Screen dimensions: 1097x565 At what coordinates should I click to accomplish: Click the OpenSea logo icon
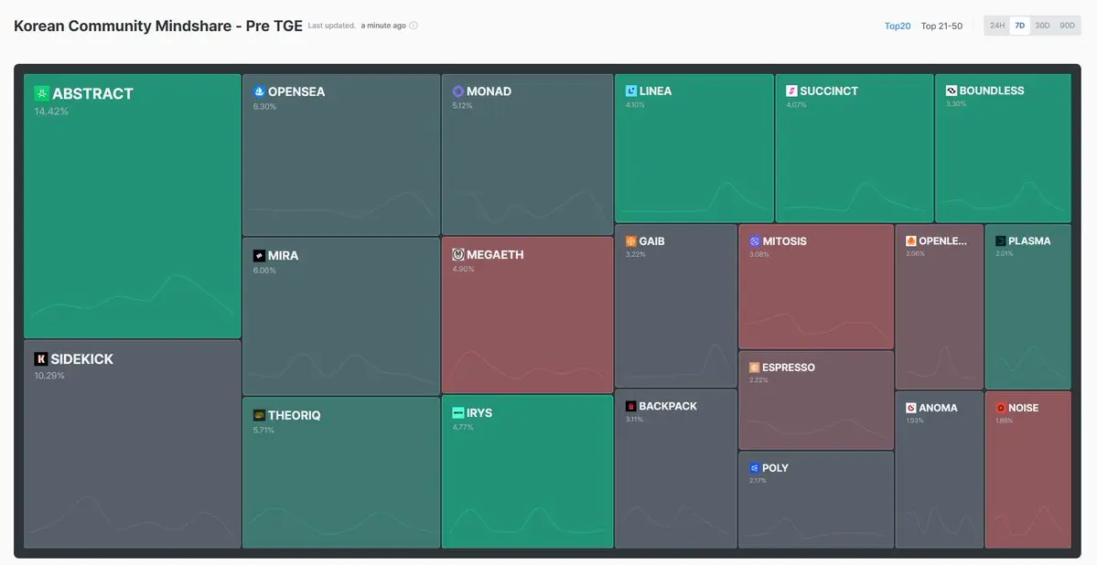259,91
